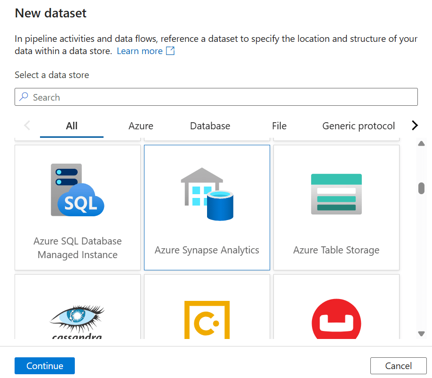The height and width of the screenshot is (378, 432).
Task: Switch to the Azure tab
Action: pos(141,126)
